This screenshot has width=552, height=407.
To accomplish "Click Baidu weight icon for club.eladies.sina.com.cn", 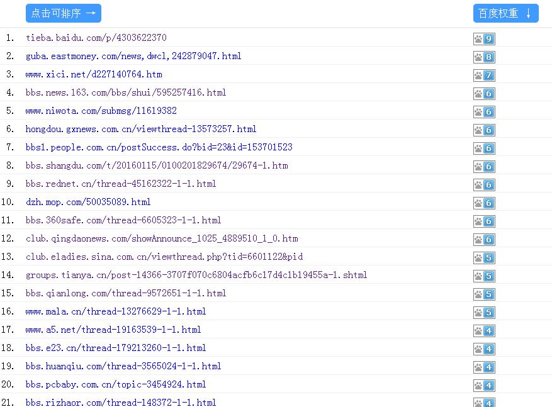I will 484,258.
